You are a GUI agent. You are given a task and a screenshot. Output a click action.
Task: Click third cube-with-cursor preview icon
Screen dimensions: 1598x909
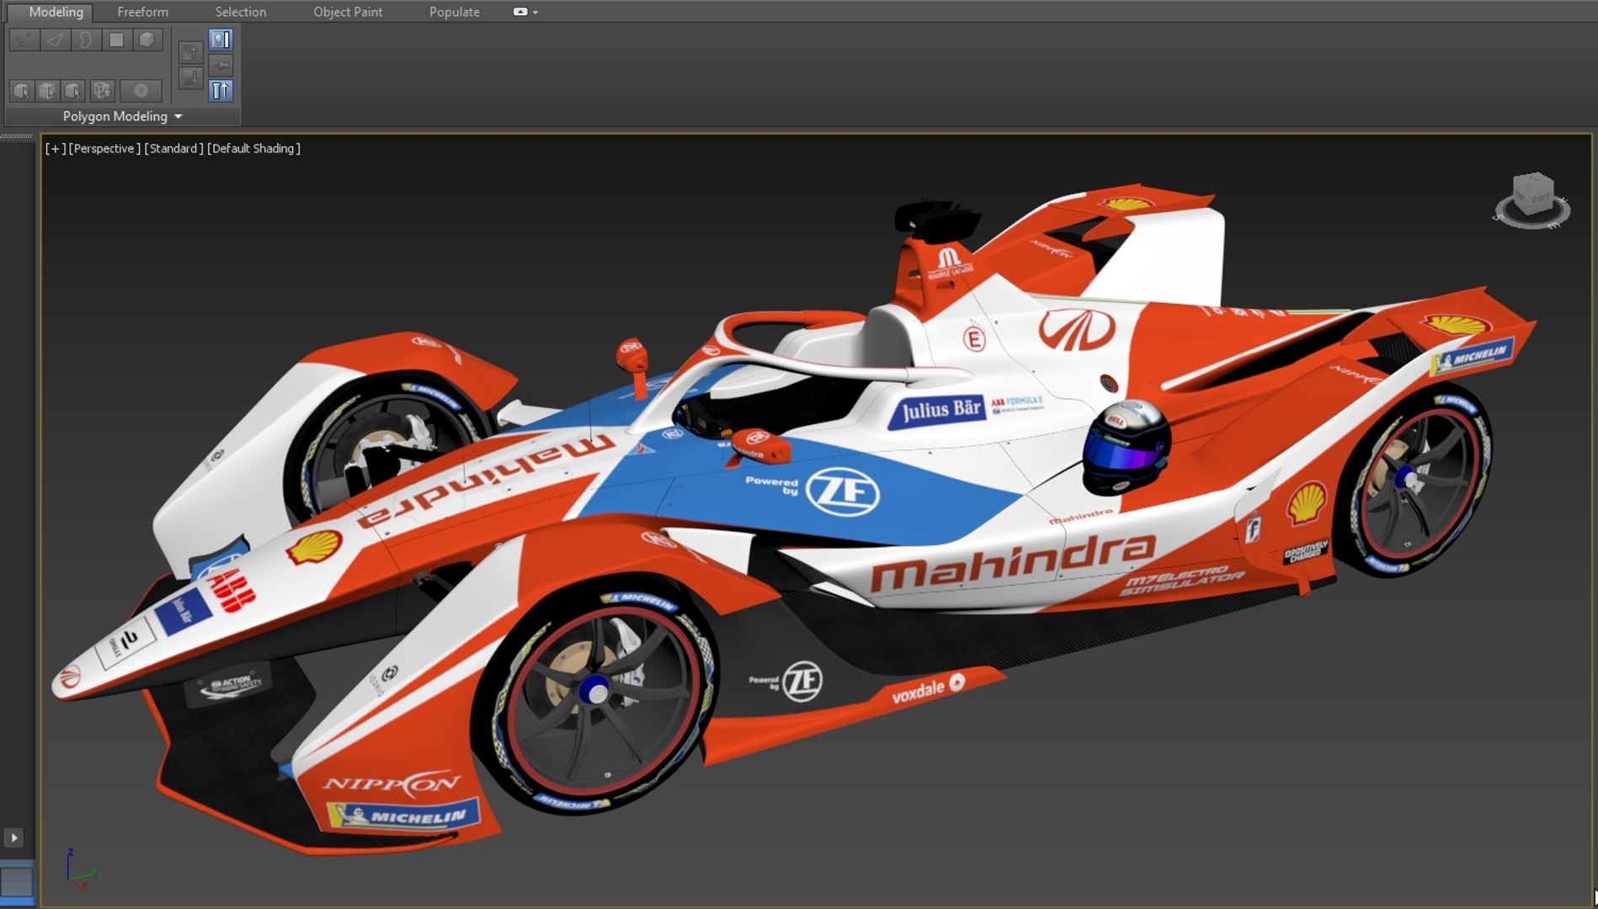(x=74, y=90)
